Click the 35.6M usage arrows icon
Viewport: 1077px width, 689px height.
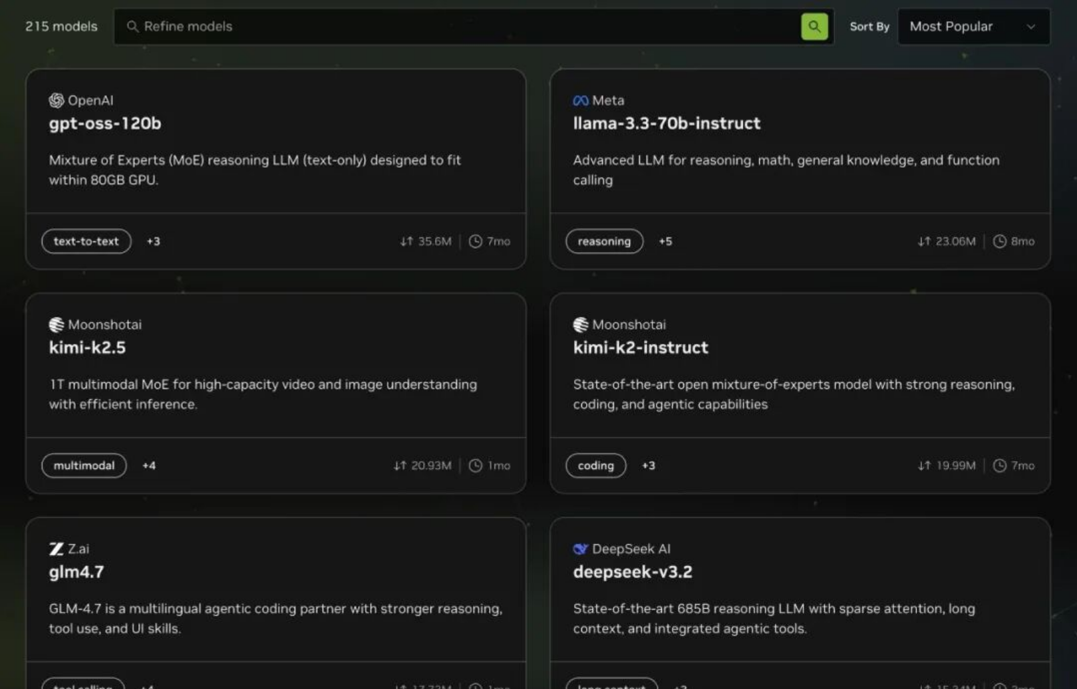click(406, 241)
